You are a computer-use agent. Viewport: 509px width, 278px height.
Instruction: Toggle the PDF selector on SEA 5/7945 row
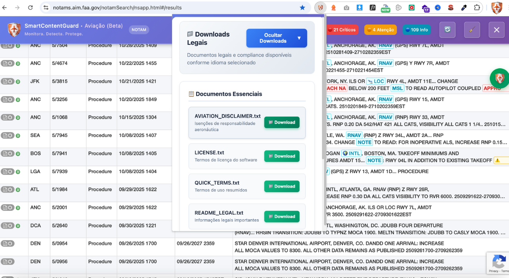8,135
